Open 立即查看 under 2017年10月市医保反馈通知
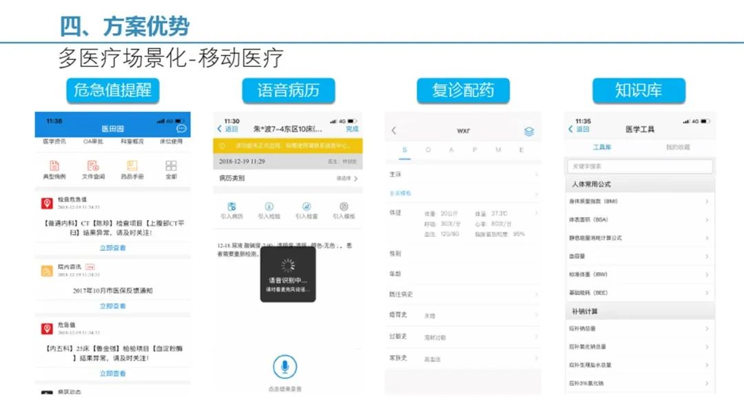This screenshot has height=419, width=744. click(x=112, y=306)
